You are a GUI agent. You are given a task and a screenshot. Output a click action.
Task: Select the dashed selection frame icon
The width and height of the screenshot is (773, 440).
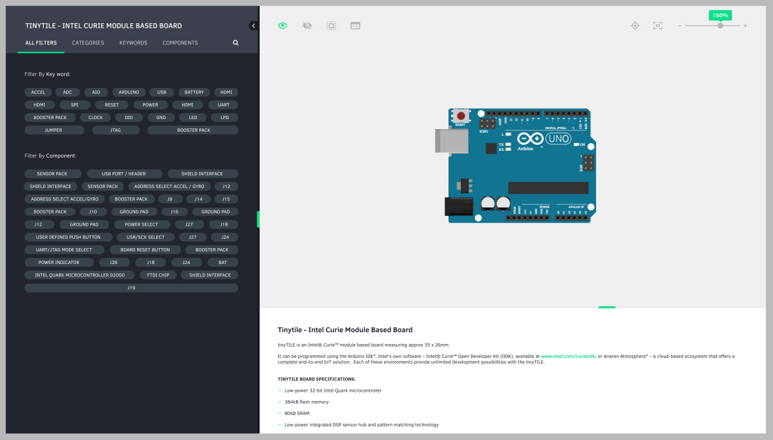pyautogui.click(x=331, y=26)
